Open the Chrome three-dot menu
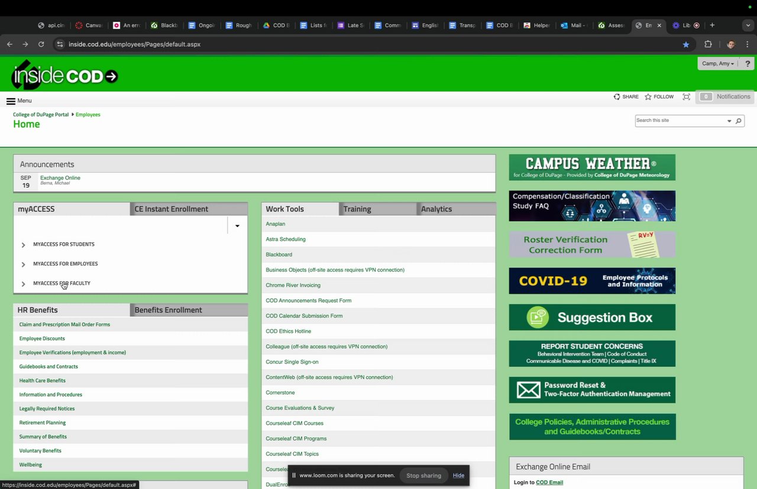757x489 pixels. click(748, 44)
